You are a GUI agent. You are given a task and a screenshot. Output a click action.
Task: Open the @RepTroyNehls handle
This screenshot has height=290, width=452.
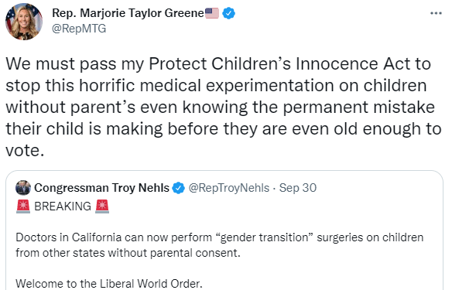pyautogui.click(x=229, y=188)
